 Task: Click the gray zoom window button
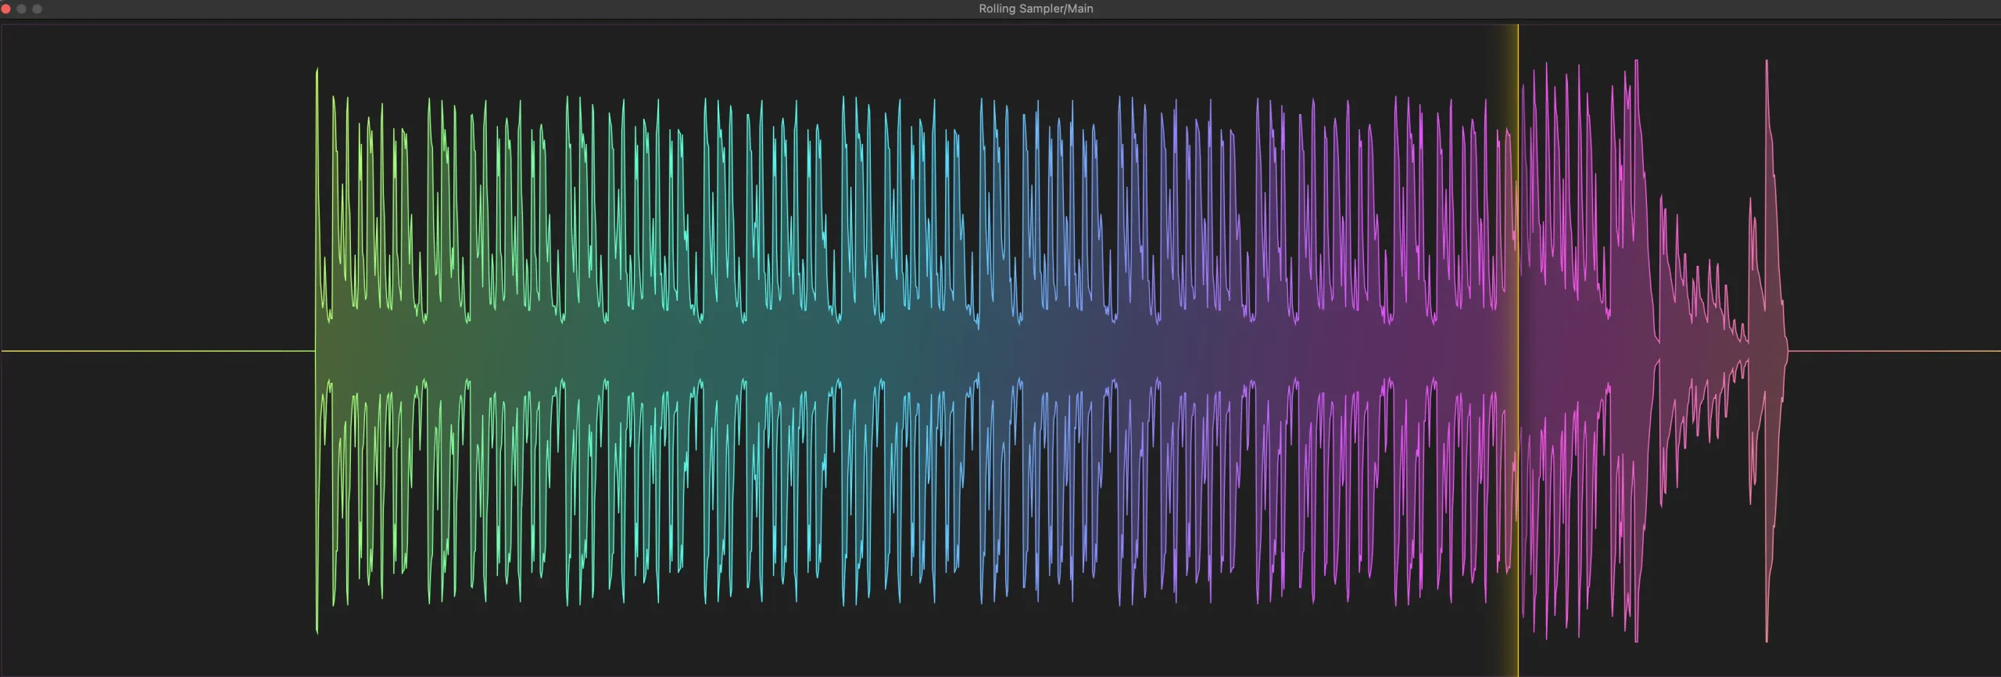(37, 9)
